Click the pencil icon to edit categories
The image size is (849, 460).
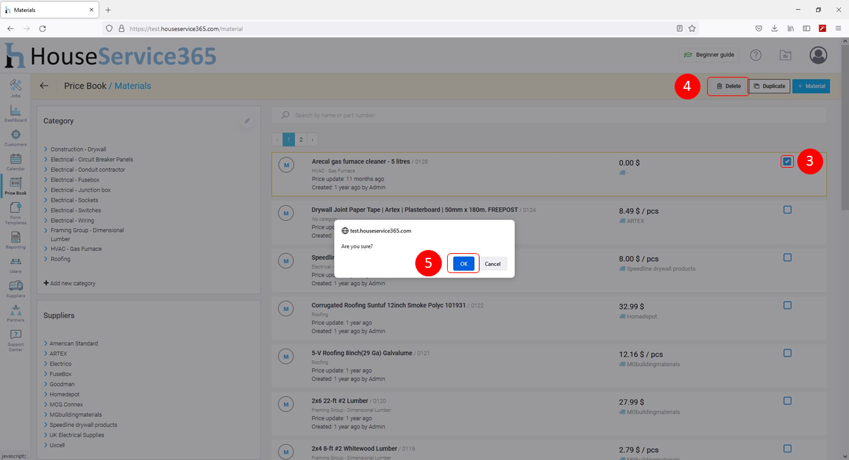(247, 121)
